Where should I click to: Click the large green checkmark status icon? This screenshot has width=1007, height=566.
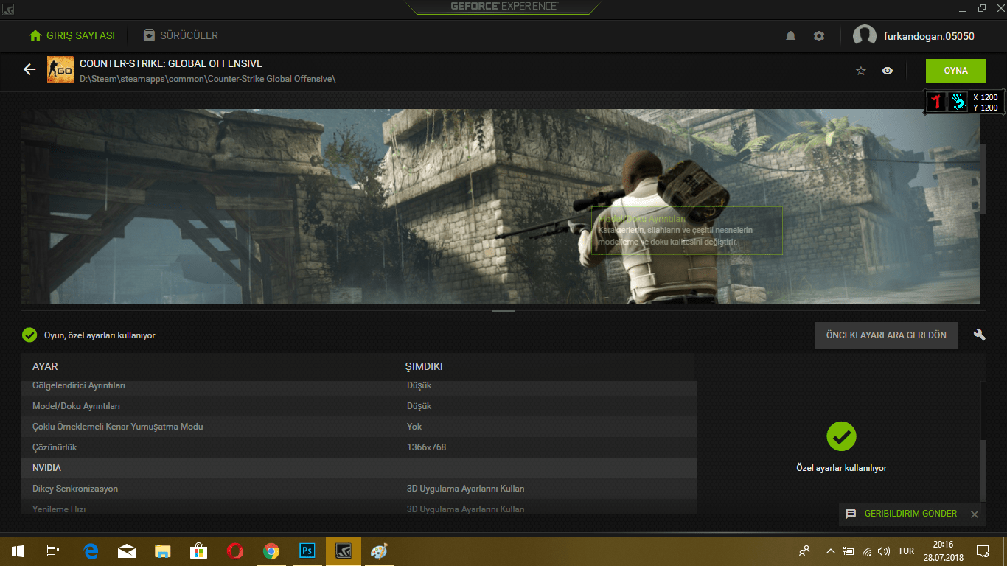point(841,436)
